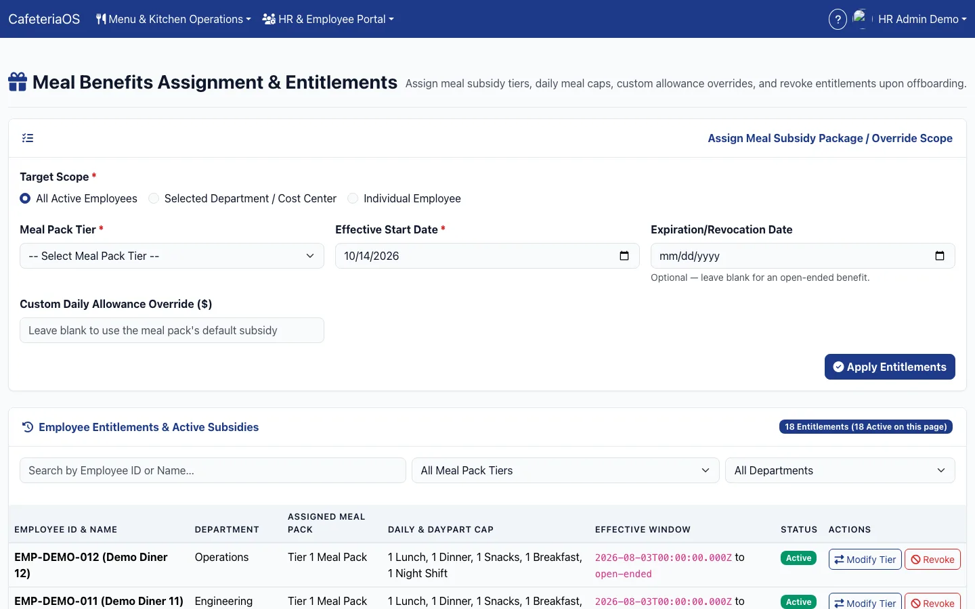Focus the Custom Daily Allowance Override field

coord(172,330)
